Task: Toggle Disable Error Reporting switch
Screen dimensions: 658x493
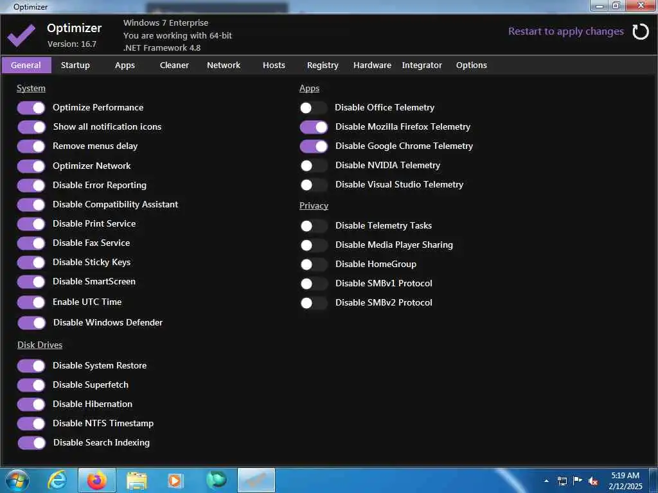Action: [31, 186]
